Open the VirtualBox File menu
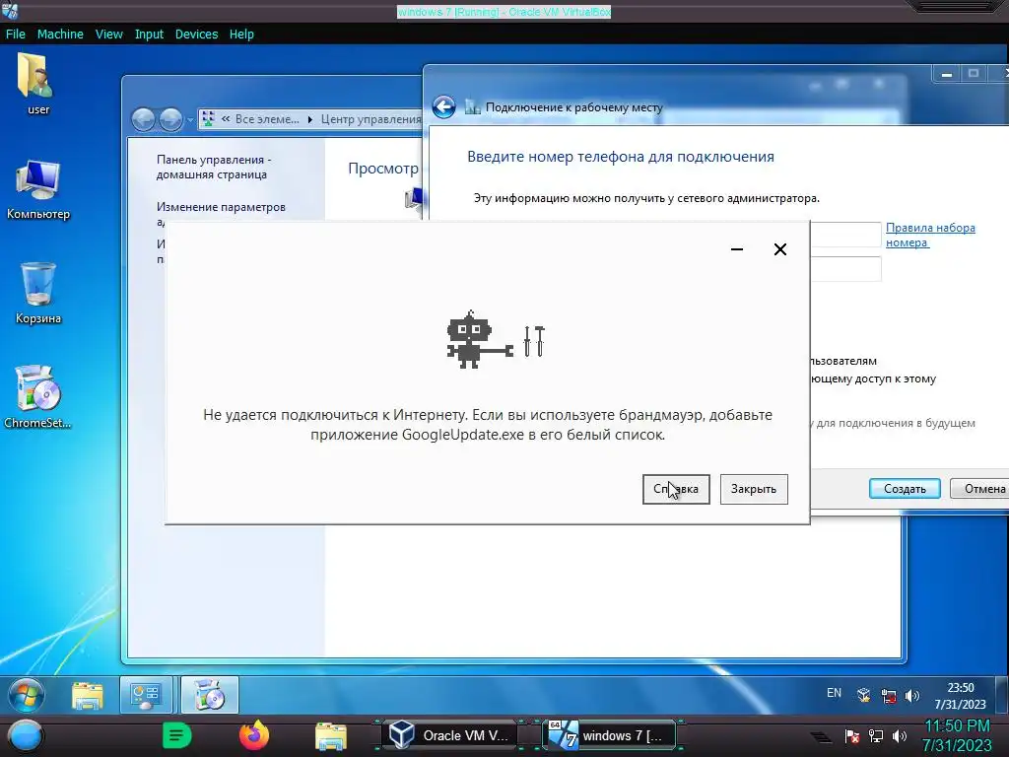 (16, 34)
